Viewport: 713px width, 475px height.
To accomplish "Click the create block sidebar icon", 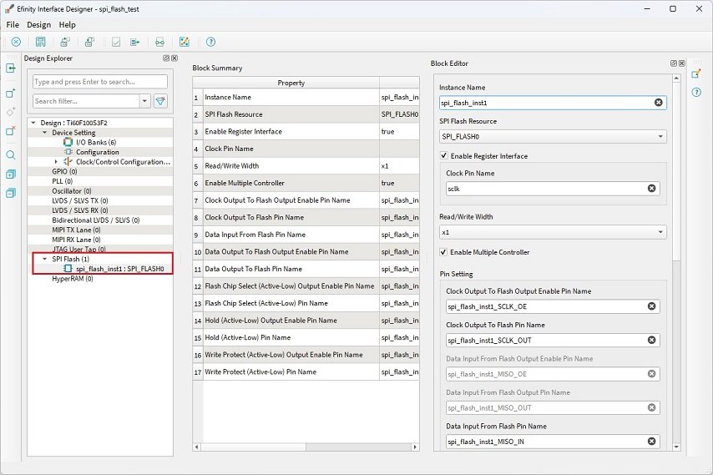I will click(x=11, y=93).
